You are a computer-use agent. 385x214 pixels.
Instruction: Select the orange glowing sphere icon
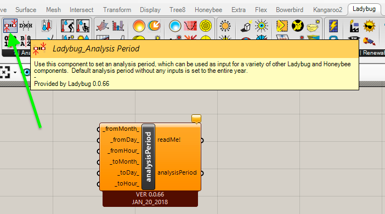tap(139, 26)
